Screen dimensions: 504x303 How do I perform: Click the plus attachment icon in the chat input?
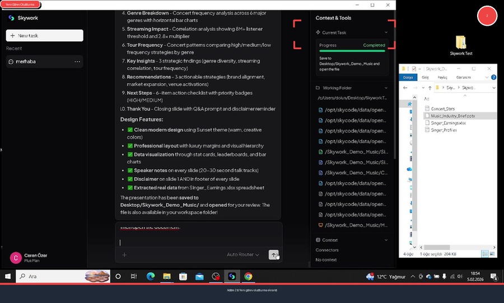click(124, 255)
